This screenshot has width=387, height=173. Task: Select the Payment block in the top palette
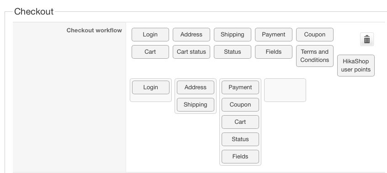(274, 35)
